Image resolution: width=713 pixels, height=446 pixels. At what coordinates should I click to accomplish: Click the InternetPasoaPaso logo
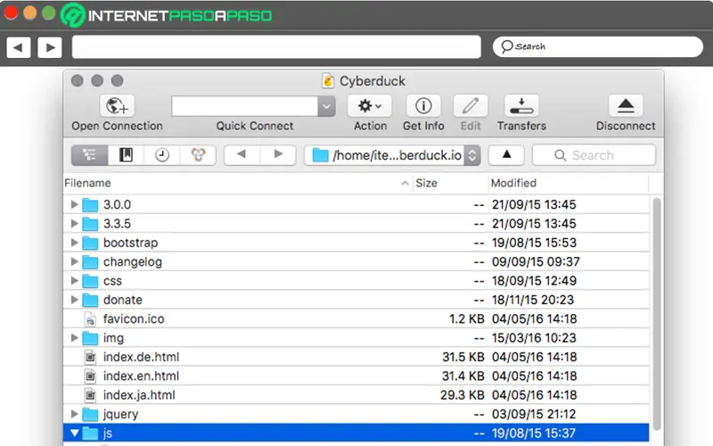[166, 15]
